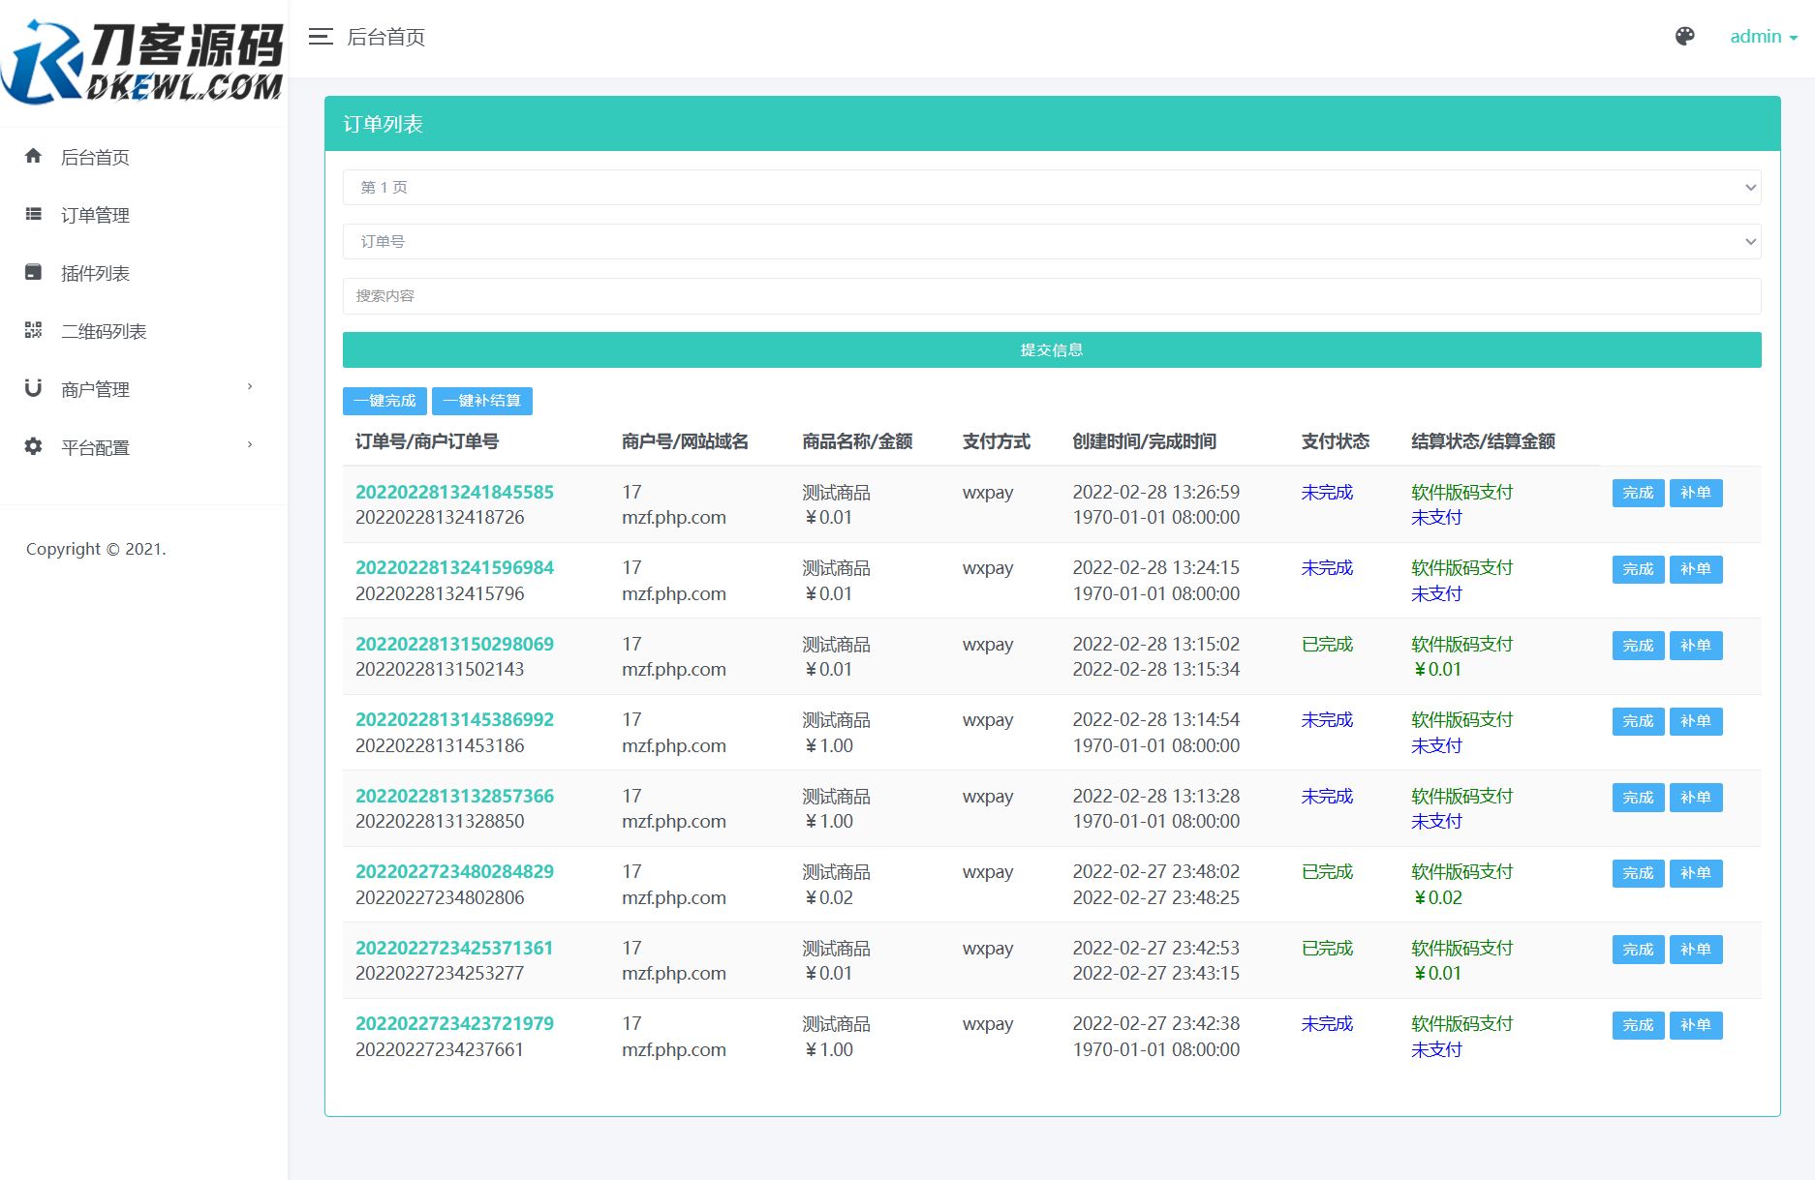Click the magnet icon beside 商户管理
Viewport: 1815px width, 1180px height.
click(x=34, y=388)
